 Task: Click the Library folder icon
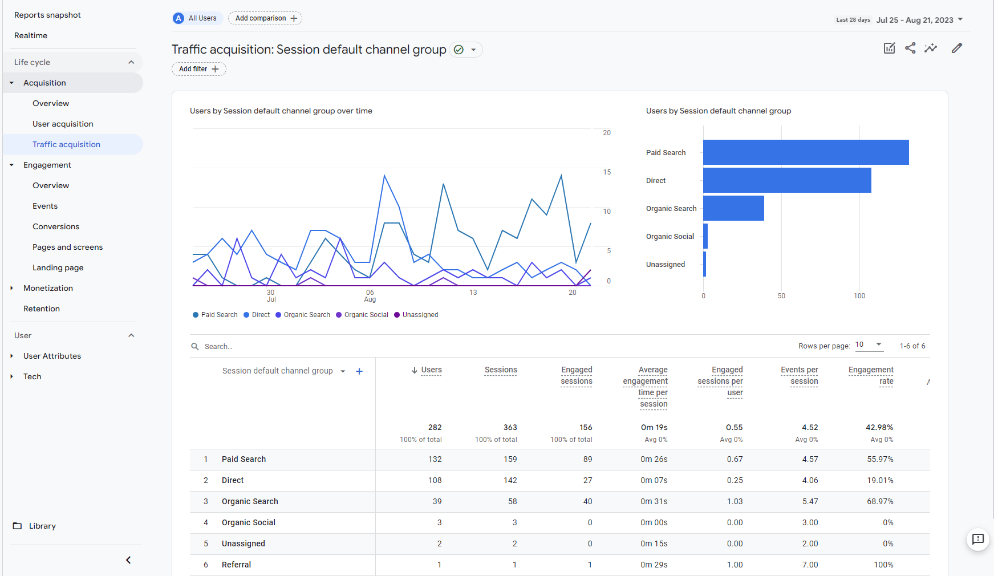[x=18, y=526]
